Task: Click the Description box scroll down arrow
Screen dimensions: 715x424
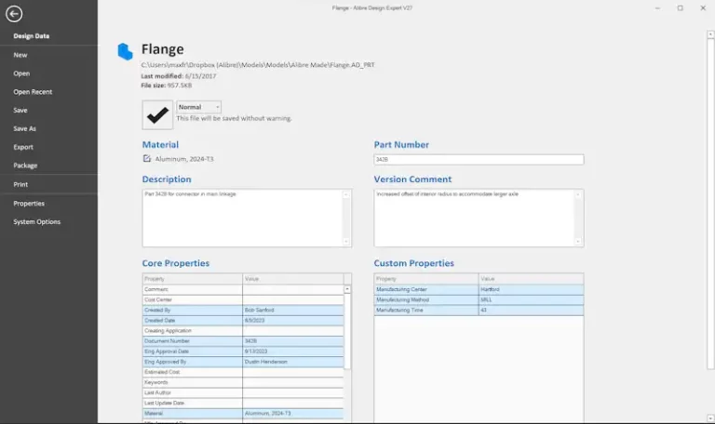Action: 346,242
